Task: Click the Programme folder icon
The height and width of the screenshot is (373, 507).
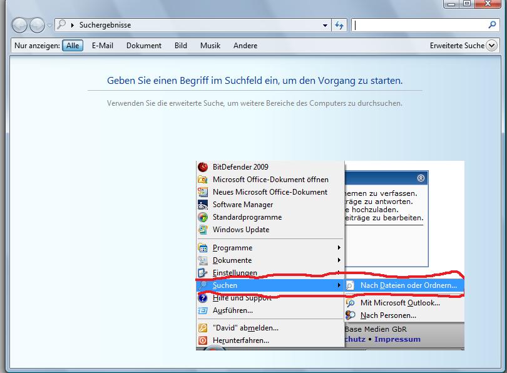Action: tap(203, 248)
